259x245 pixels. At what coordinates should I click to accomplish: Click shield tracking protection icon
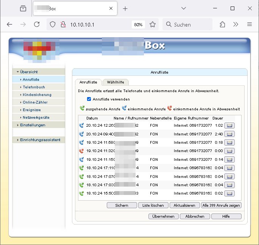[x=53, y=24]
